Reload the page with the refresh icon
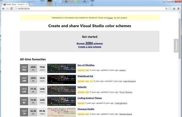 [x=11, y=9]
